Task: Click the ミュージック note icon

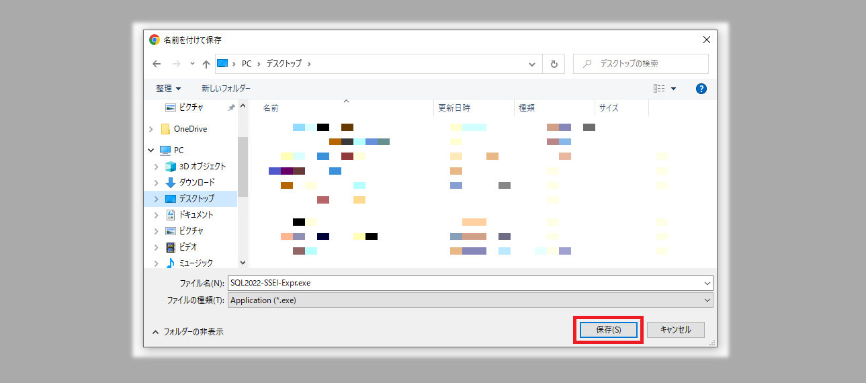Action: tap(171, 263)
